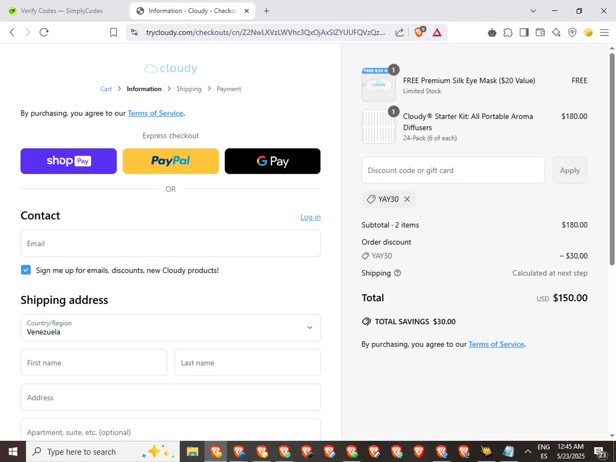Open the tab search dropdown arrow
This screenshot has height=462, width=616.
point(533,11)
